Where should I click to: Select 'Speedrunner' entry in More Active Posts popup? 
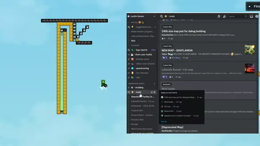click(181, 116)
